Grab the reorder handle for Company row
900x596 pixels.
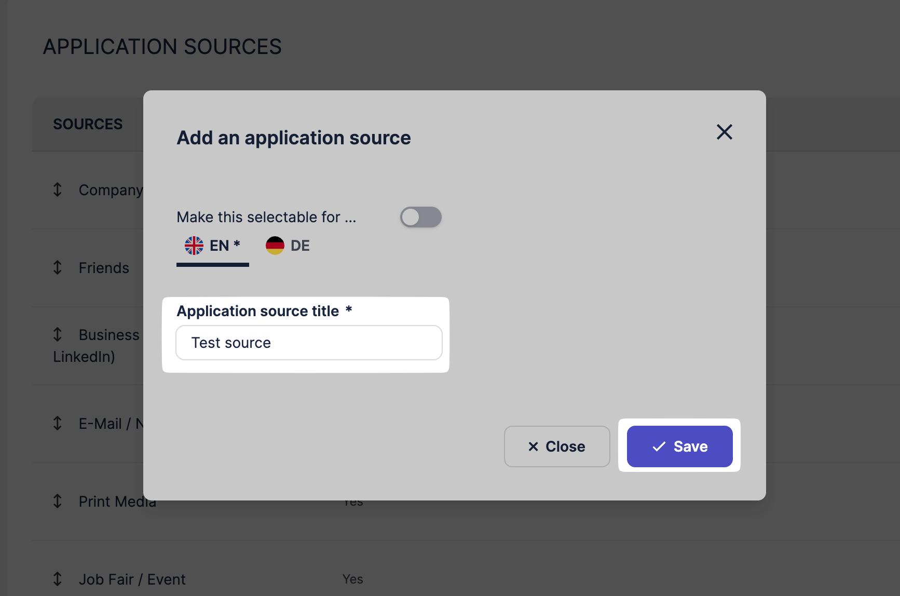(x=58, y=190)
